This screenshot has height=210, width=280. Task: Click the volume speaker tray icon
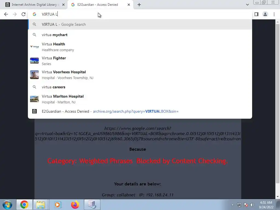click(252, 205)
